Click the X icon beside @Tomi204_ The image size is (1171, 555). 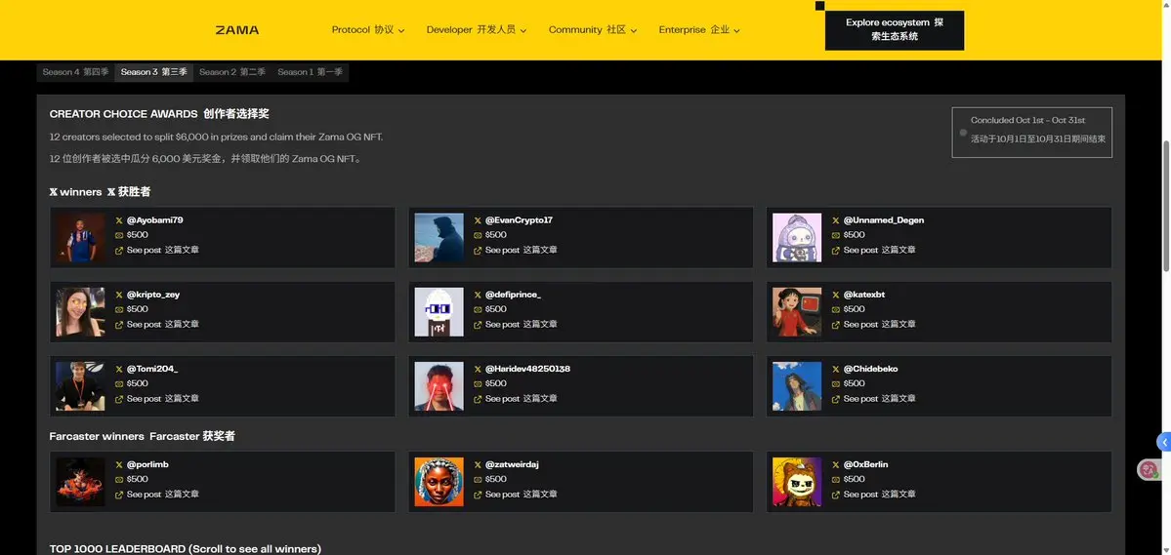click(x=119, y=370)
